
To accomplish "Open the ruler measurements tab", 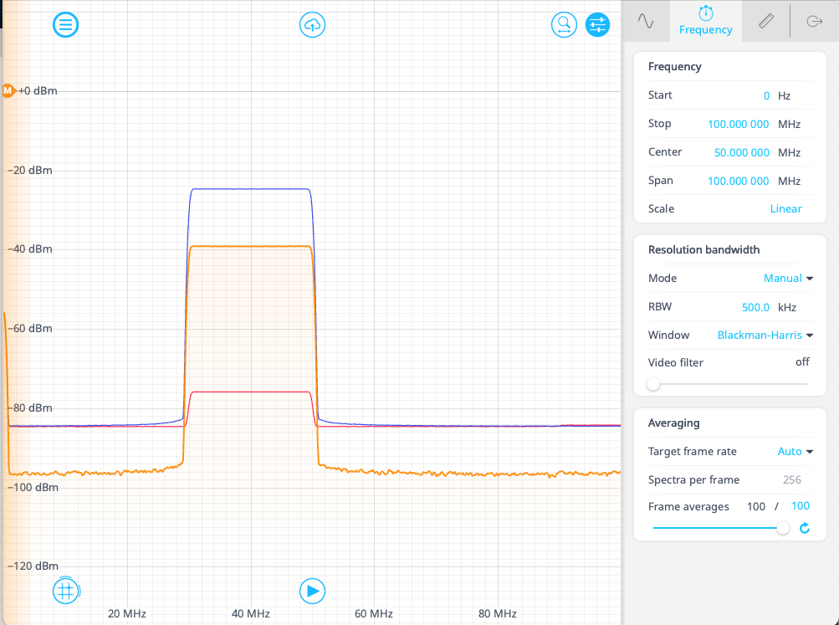I will coord(765,22).
